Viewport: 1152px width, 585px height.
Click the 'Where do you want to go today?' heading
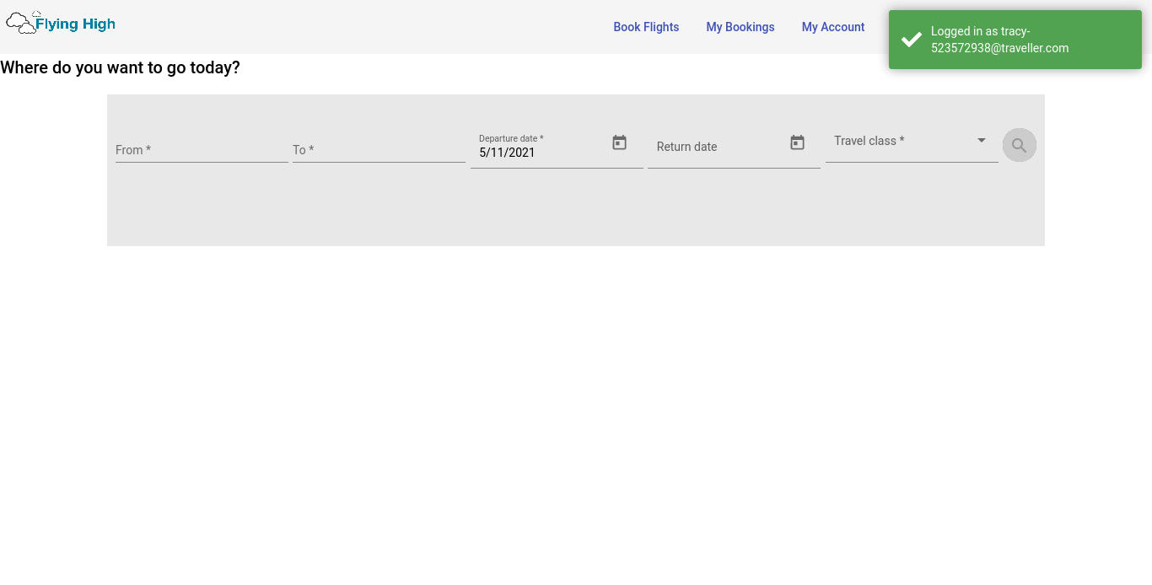(x=120, y=67)
